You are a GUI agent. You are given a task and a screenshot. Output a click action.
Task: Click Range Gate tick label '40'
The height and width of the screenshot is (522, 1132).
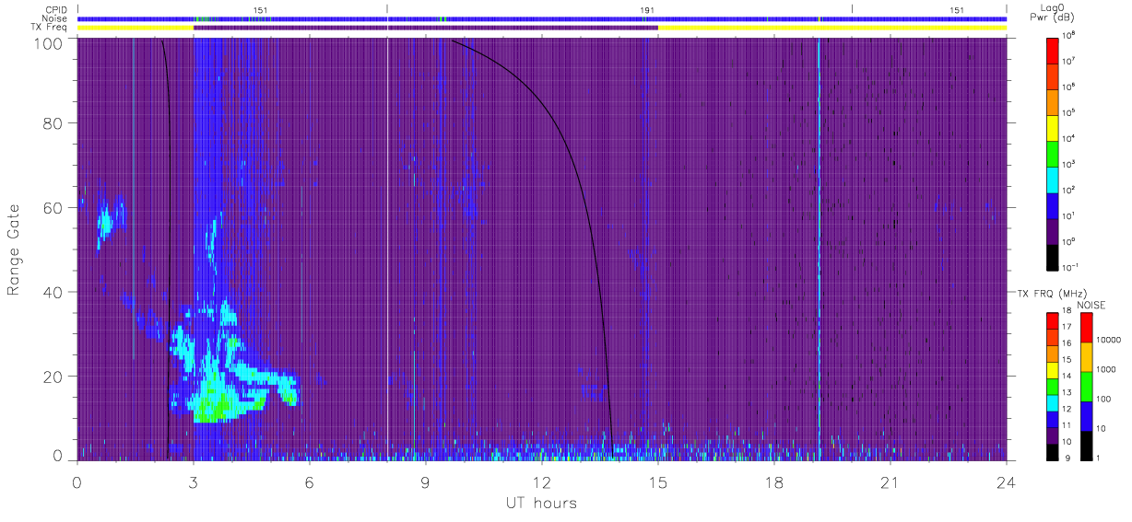(x=52, y=292)
